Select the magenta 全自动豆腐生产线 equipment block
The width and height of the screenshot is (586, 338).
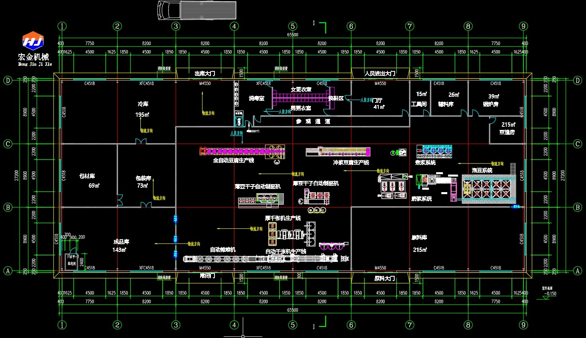pyautogui.click(x=242, y=151)
